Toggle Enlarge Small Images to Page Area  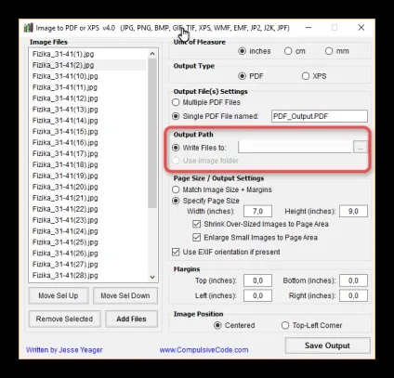pos(197,238)
